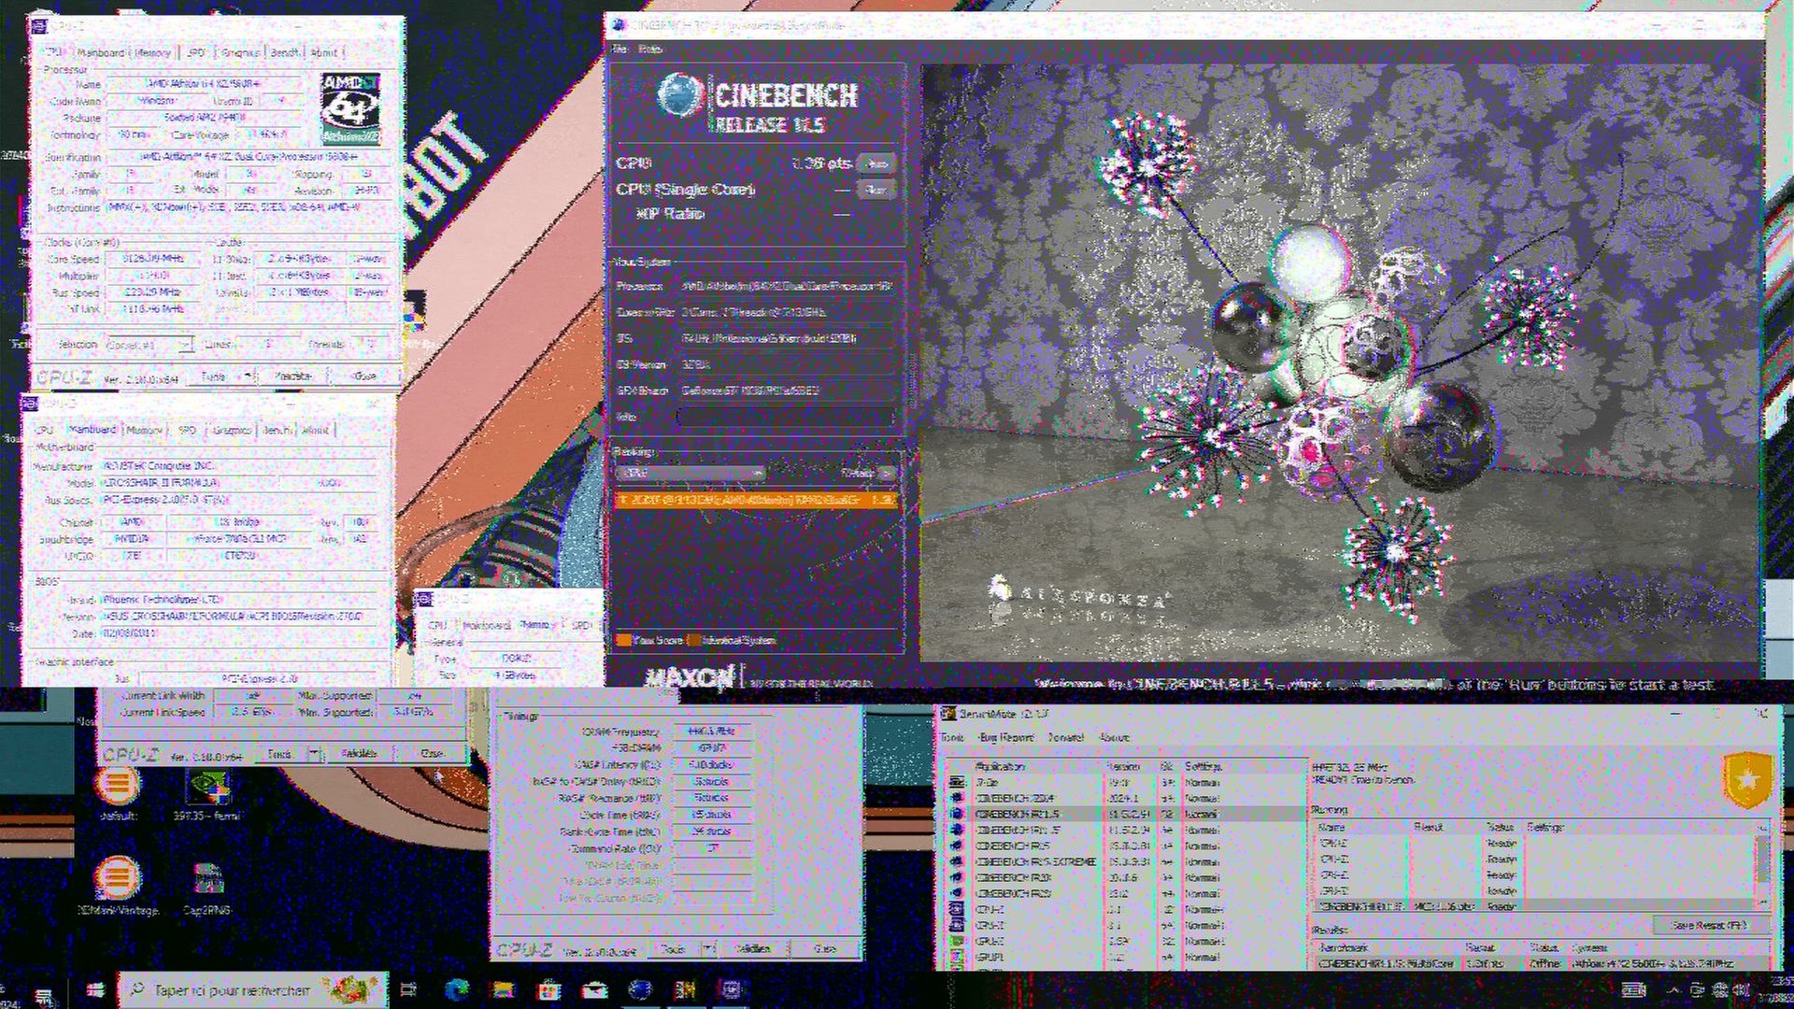Open the Windows Start menu
The height and width of the screenshot is (1009, 1794).
coord(94,990)
